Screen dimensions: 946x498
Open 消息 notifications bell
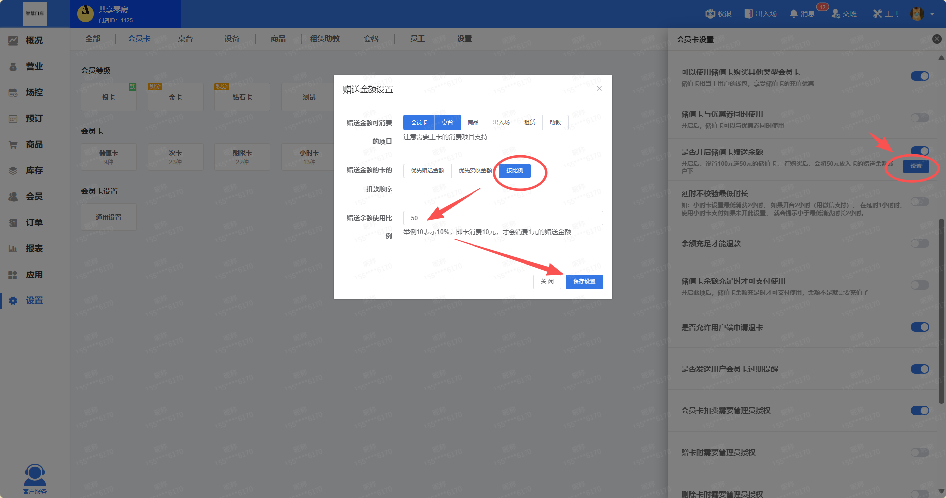pyautogui.click(x=794, y=14)
